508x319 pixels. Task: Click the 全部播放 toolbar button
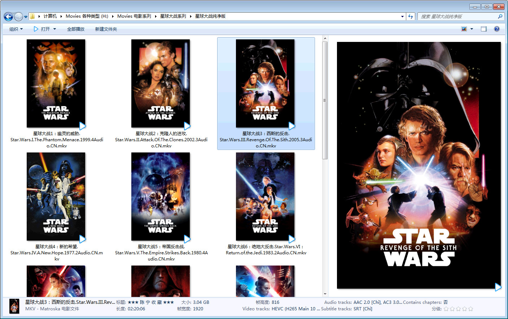click(x=76, y=29)
